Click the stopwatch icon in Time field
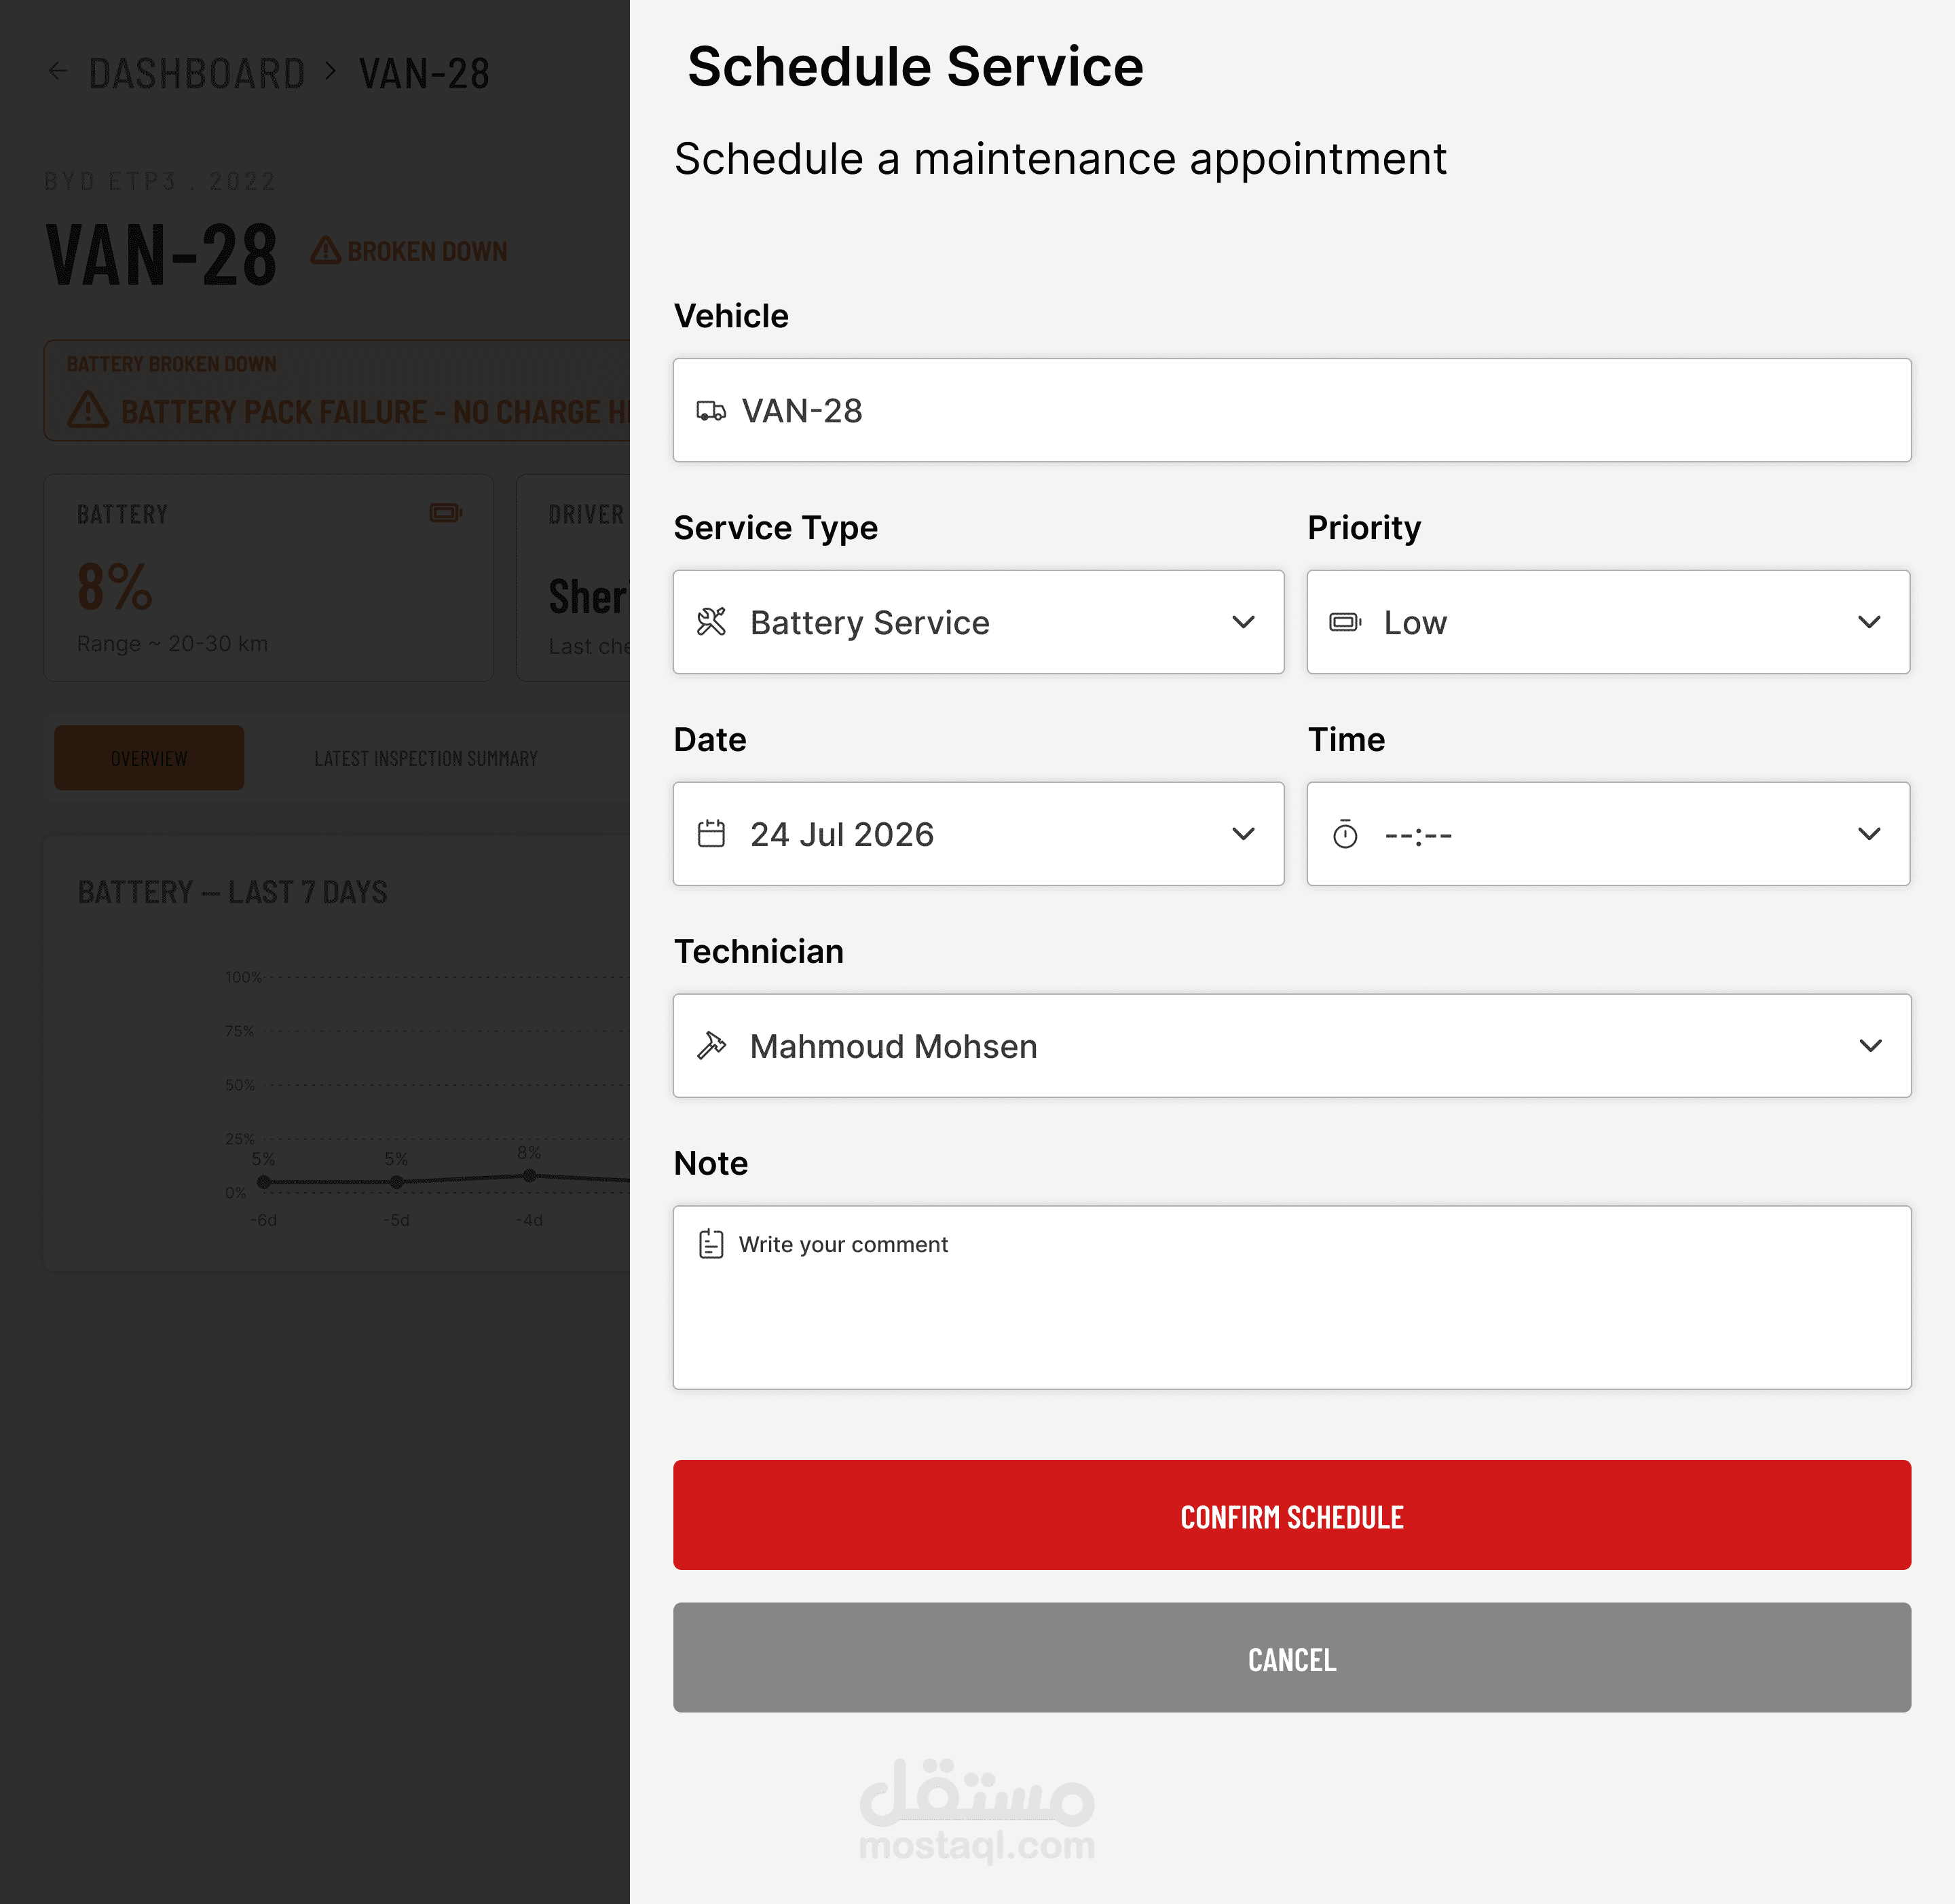 1345,834
